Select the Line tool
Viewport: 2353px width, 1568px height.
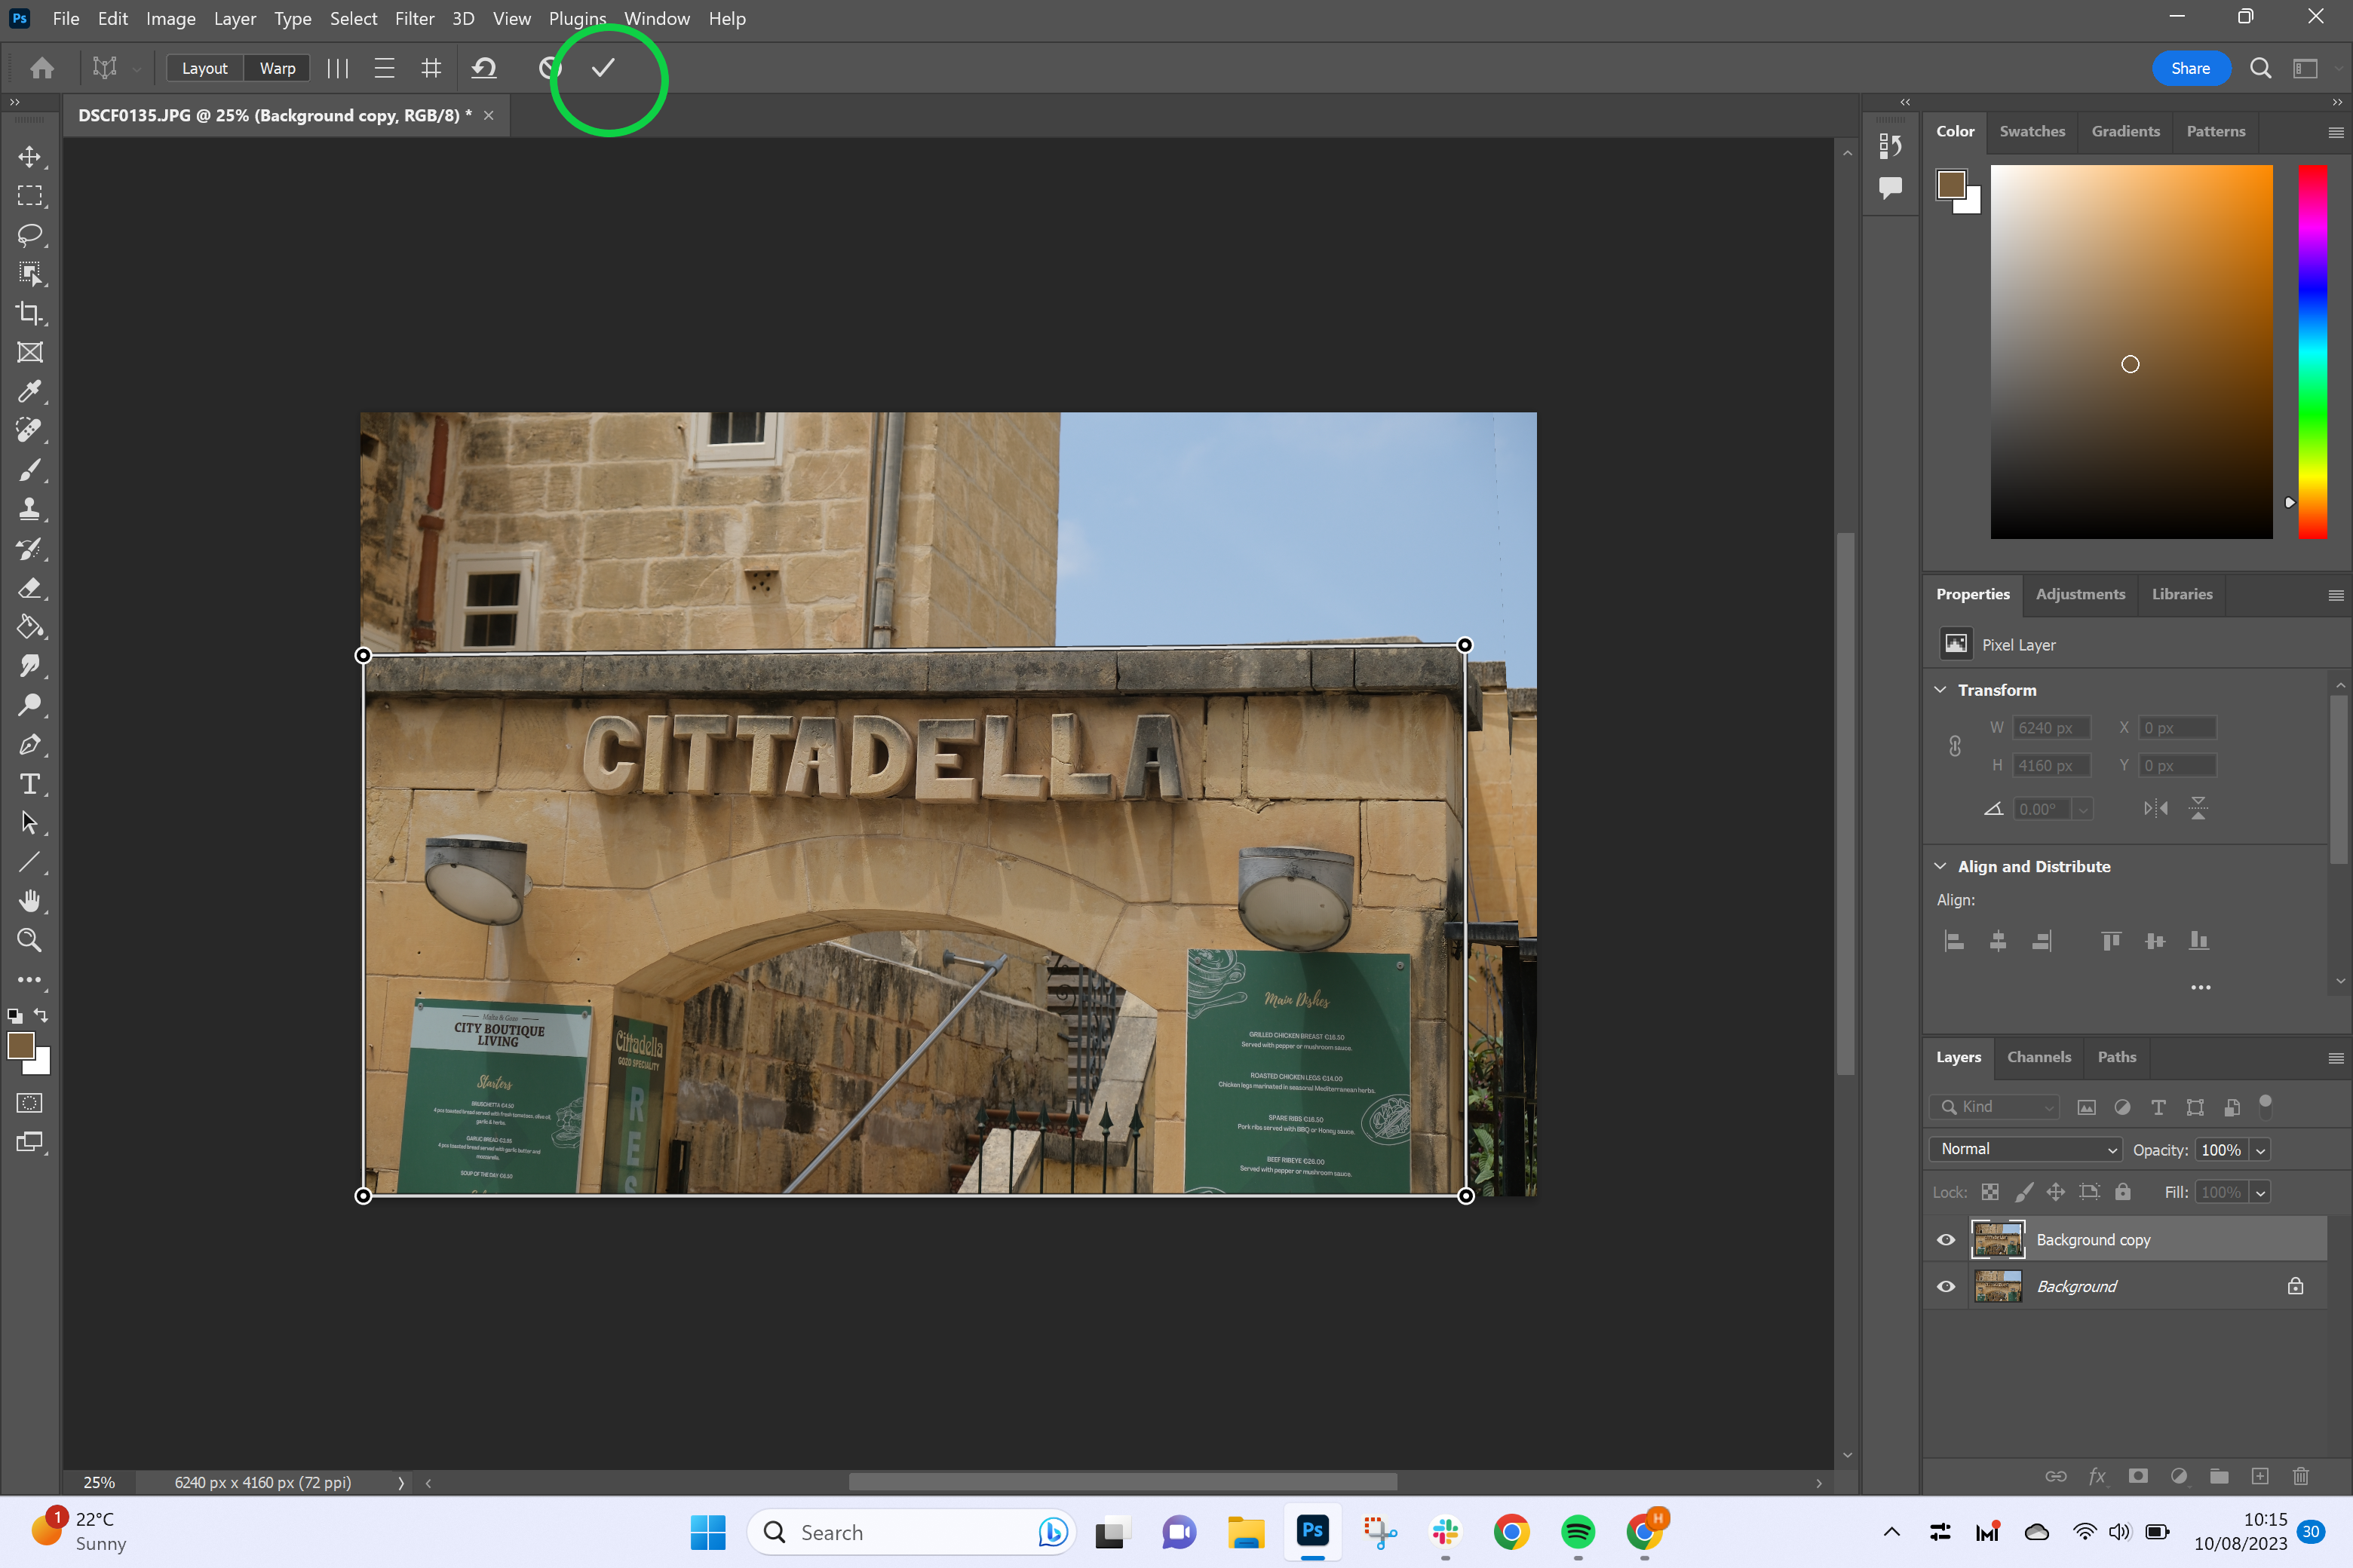tap(30, 862)
